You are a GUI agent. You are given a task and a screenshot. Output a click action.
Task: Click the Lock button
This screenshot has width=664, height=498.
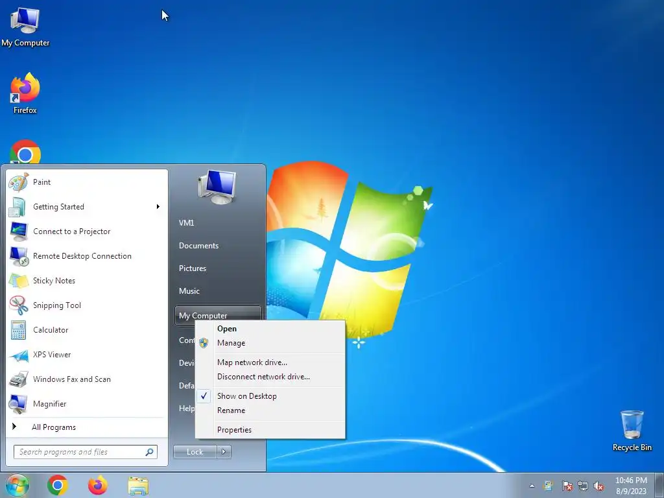[195, 452]
